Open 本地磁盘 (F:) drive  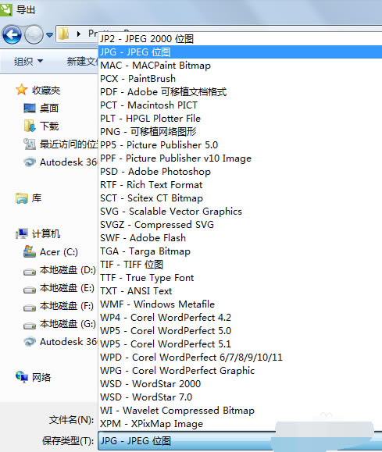(x=59, y=306)
